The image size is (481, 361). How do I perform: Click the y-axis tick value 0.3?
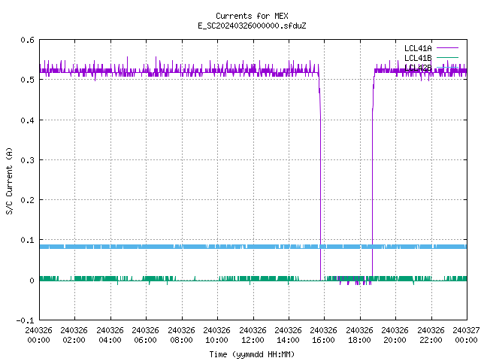click(x=27, y=160)
